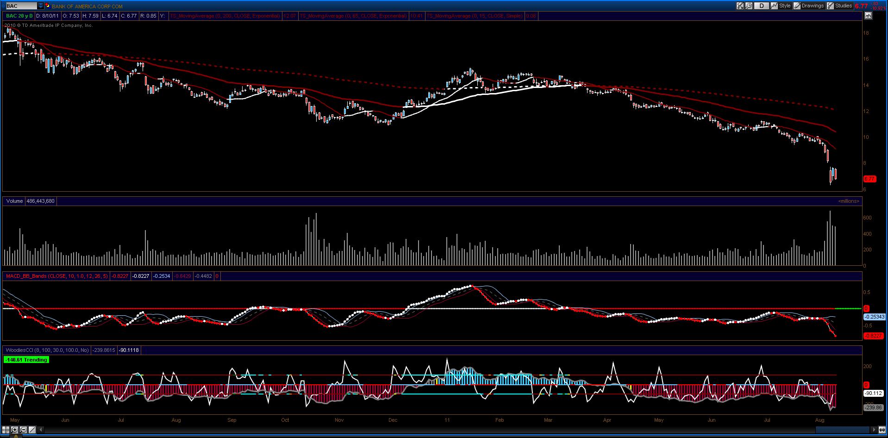Click the zoom in magnifier icon
The height and width of the screenshot is (438, 888).
pyautogui.click(x=14, y=430)
